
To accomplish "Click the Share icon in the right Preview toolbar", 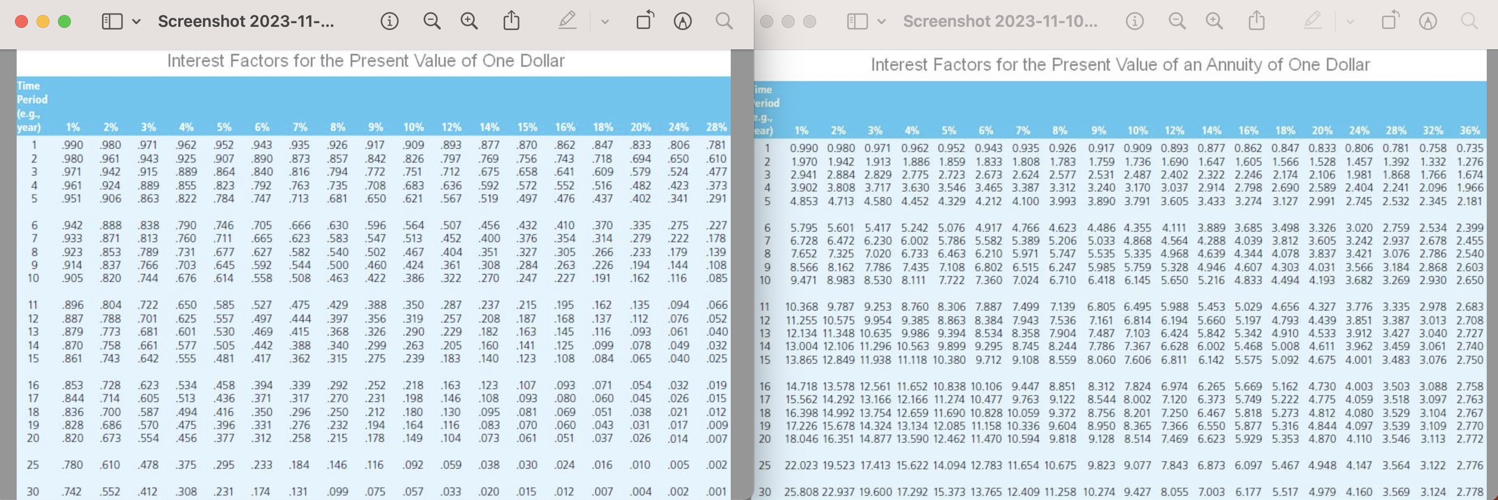I will [x=1257, y=21].
